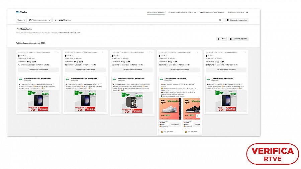Viewport: 301px width, 169px height.
Task: Open the Todos country dropdown
Action: [21, 20]
